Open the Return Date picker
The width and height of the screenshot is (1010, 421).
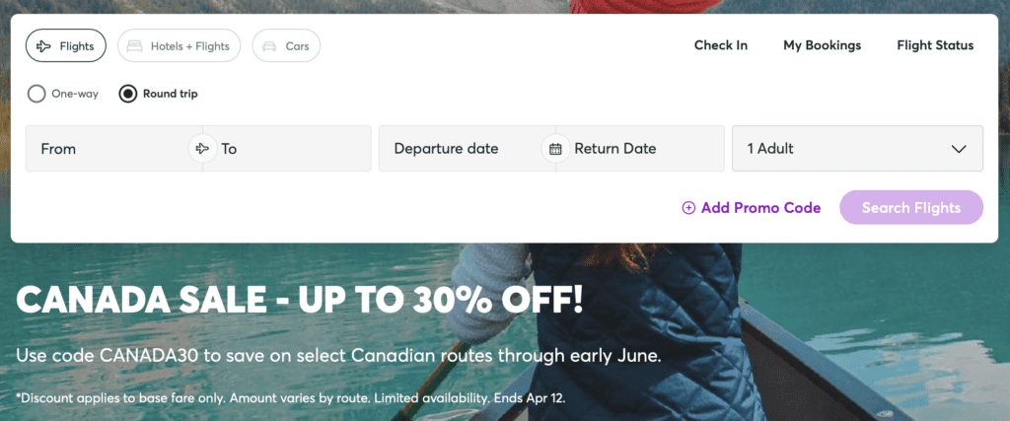tap(641, 149)
